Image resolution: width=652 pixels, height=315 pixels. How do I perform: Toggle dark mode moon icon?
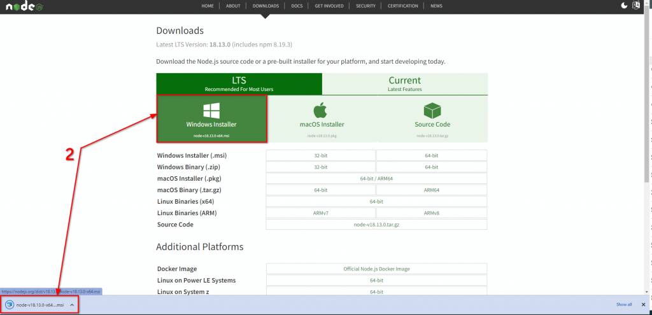(624, 5)
